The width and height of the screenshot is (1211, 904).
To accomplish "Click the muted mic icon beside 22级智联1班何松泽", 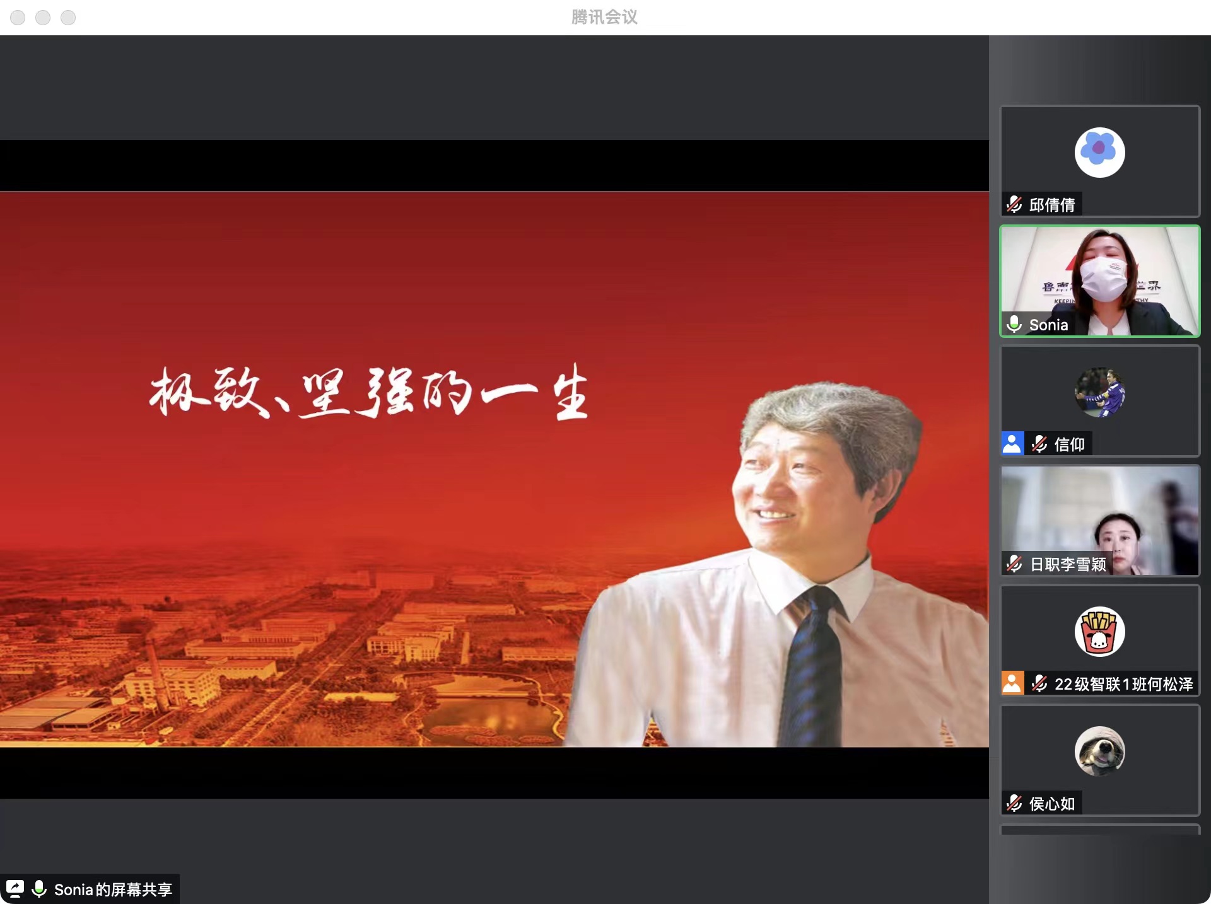I will coord(1039,683).
